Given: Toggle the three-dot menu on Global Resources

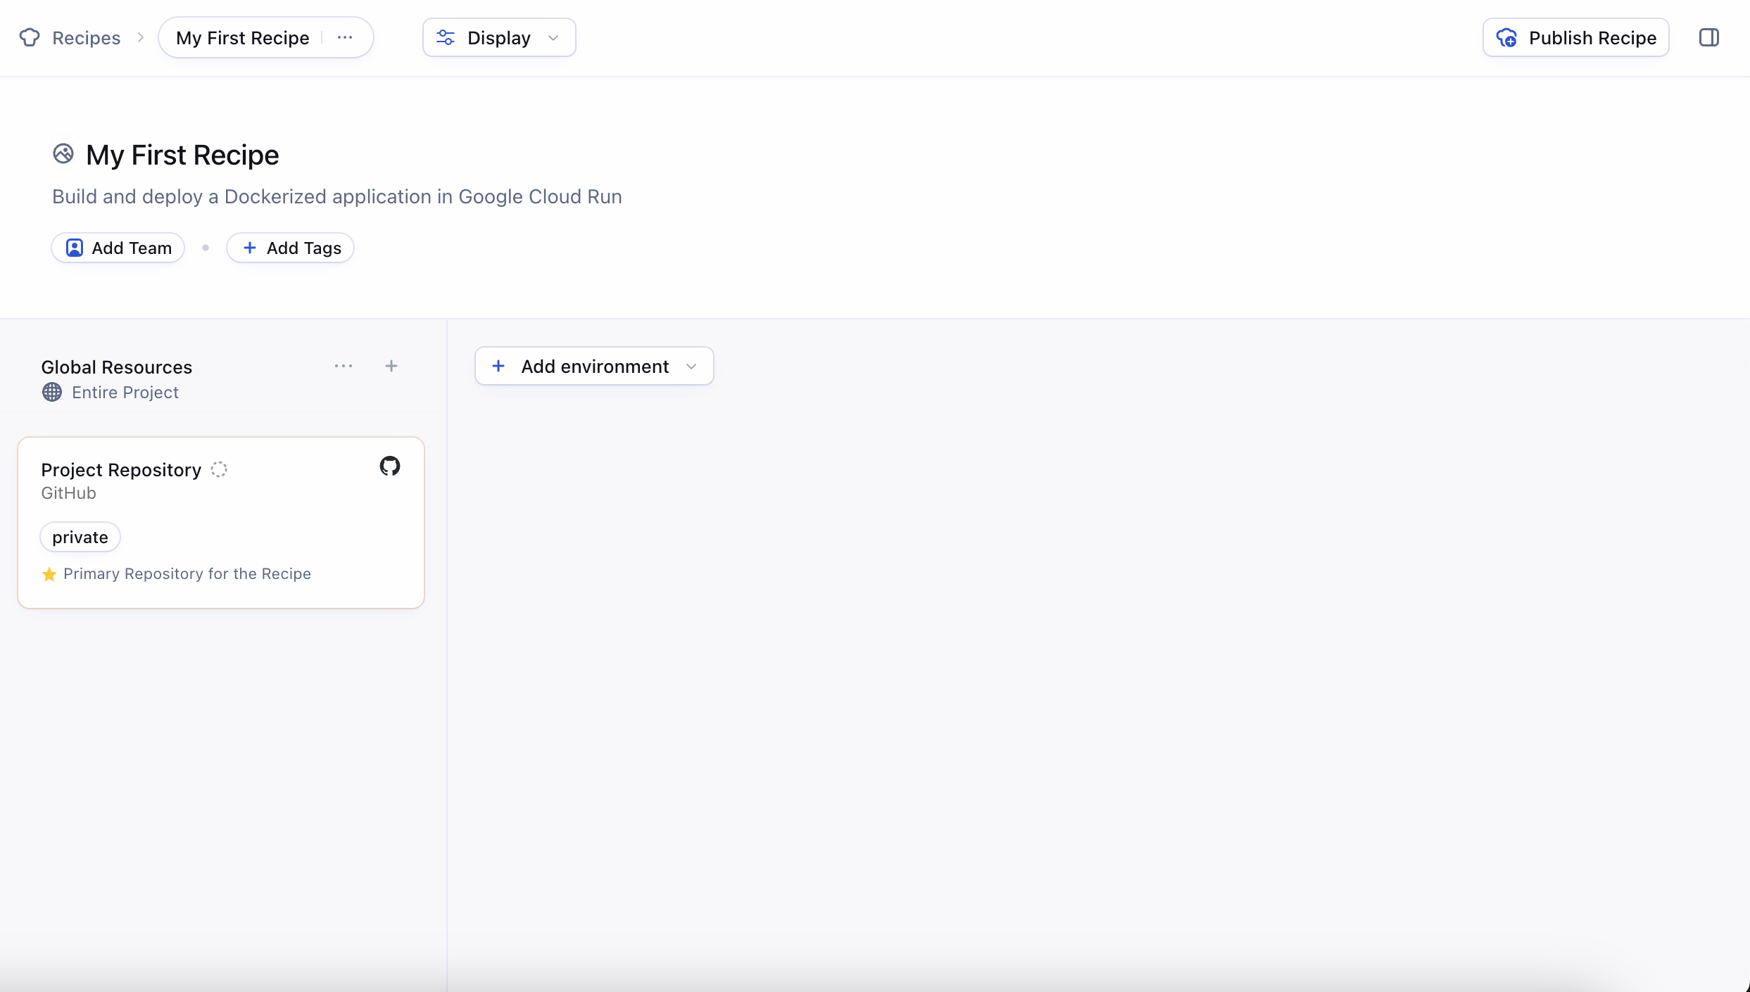Looking at the screenshot, I should pos(343,365).
